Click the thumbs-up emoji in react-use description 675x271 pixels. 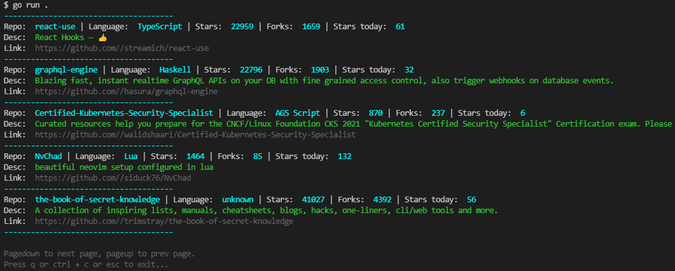pos(103,37)
